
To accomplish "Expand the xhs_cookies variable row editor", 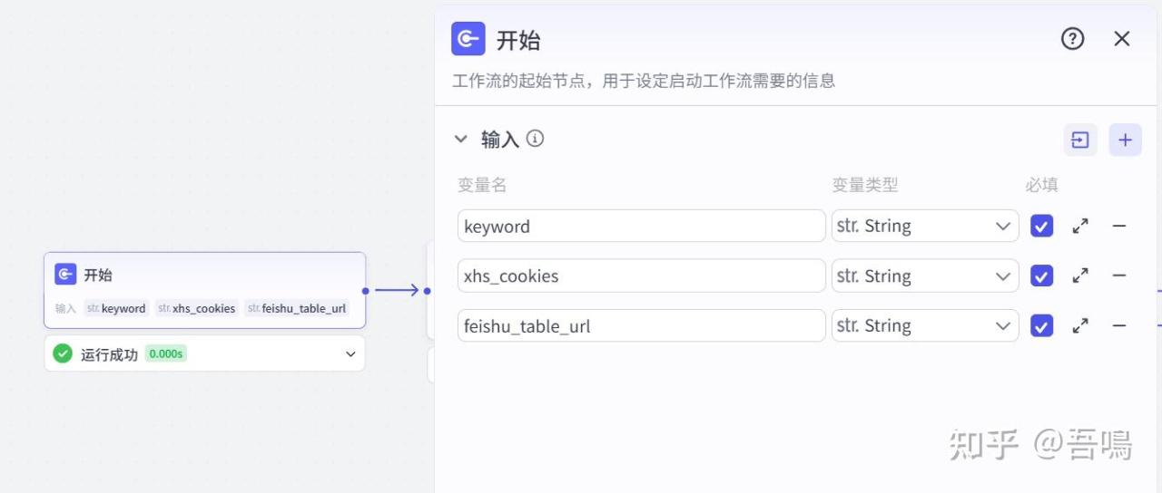I will pos(1080,276).
